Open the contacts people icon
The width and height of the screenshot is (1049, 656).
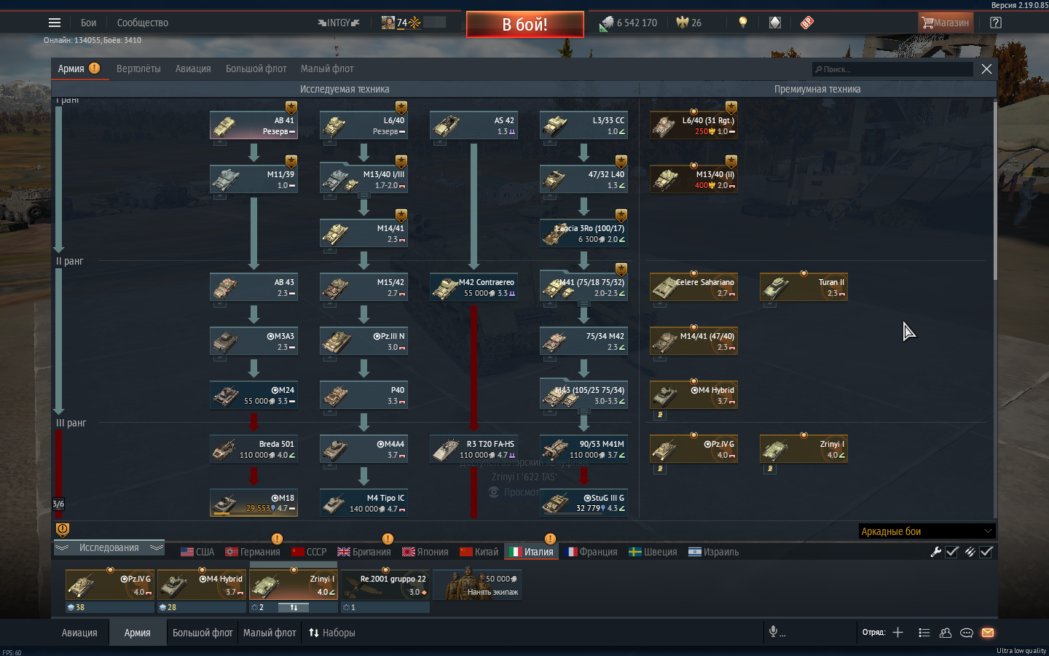pos(946,633)
